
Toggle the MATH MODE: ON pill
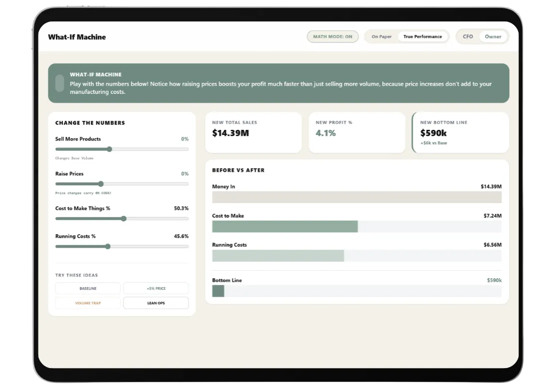tap(332, 36)
